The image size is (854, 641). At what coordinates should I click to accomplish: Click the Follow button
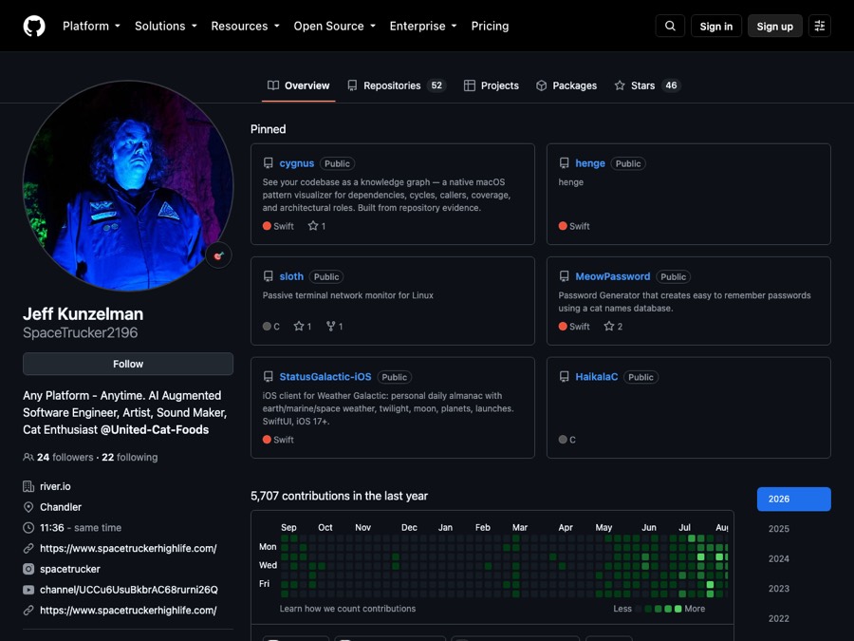(x=128, y=364)
